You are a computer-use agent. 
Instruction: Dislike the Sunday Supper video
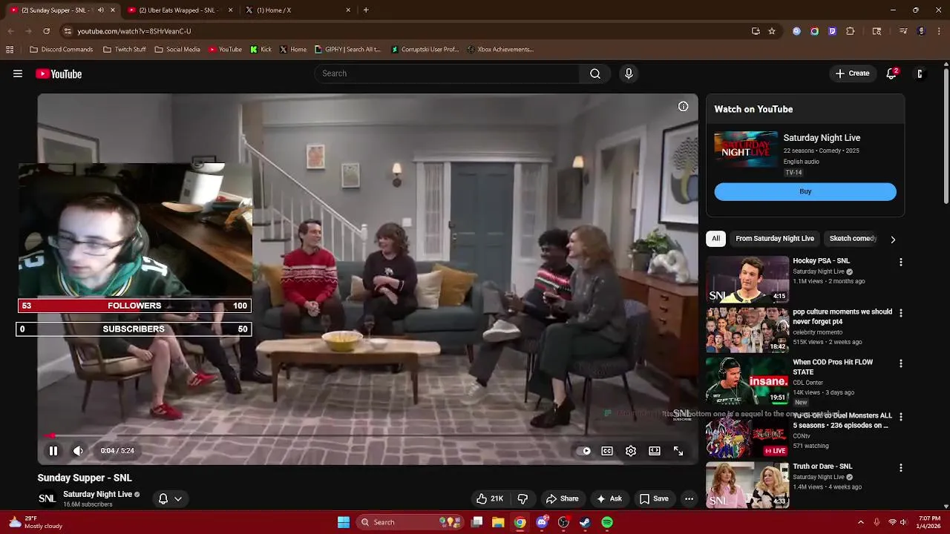click(x=522, y=498)
